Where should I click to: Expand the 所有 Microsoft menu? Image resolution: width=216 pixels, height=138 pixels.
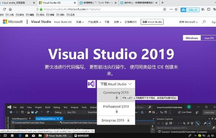click(x=188, y=22)
